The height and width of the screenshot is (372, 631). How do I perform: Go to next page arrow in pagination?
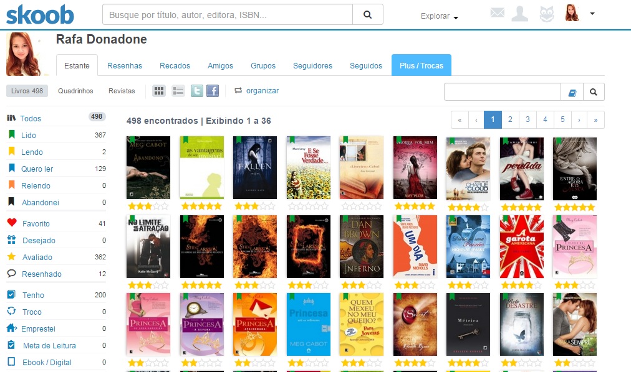tap(579, 119)
